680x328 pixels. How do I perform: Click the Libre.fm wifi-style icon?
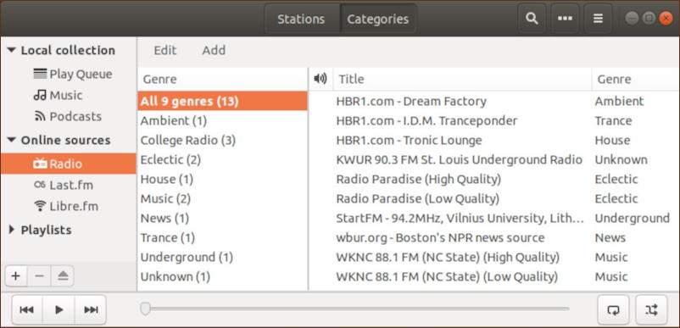click(x=40, y=206)
